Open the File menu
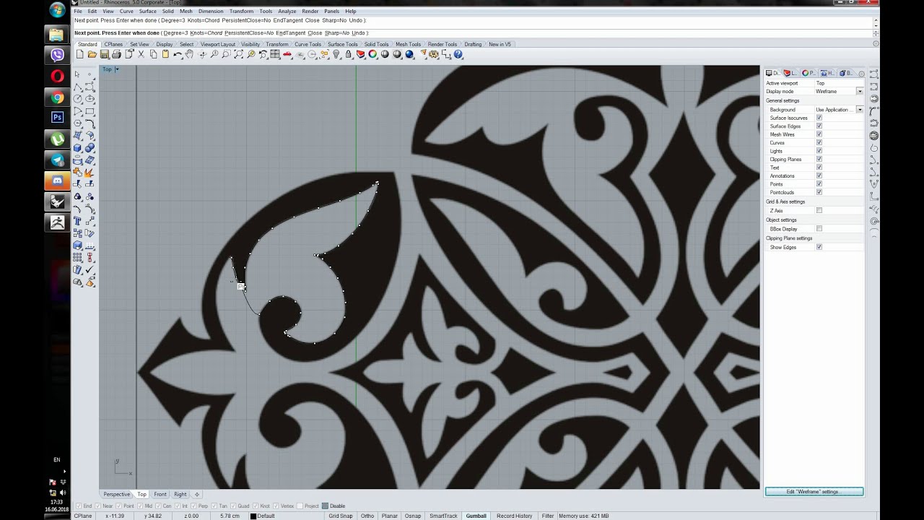Image resolution: width=924 pixels, height=520 pixels. 78,12
